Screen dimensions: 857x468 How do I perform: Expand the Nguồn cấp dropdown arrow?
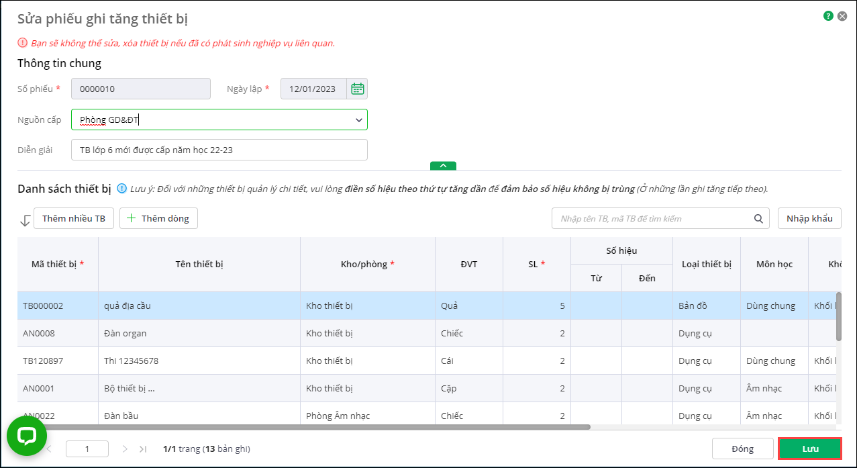[358, 120]
